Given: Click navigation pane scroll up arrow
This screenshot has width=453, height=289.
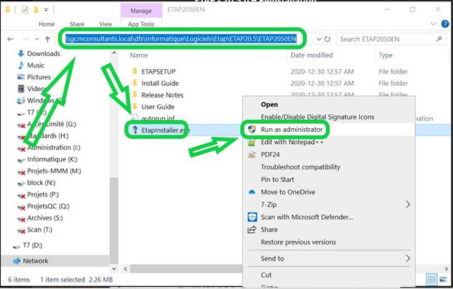Looking at the screenshot, I should (114, 53).
